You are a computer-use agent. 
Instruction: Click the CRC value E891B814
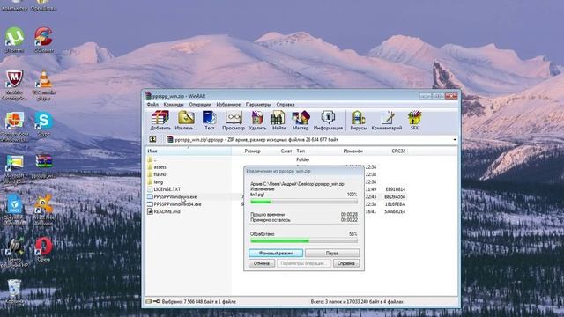point(396,189)
